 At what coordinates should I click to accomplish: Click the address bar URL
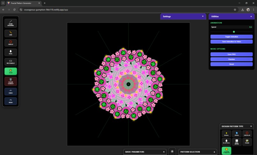point(46,10)
